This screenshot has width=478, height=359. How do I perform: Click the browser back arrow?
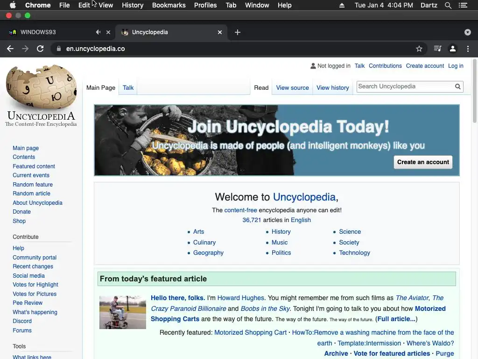point(10,49)
